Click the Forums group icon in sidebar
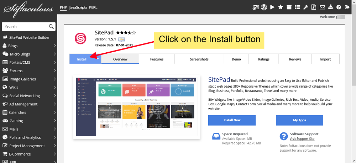The width and height of the screenshot is (356, 163). (5, 70)
